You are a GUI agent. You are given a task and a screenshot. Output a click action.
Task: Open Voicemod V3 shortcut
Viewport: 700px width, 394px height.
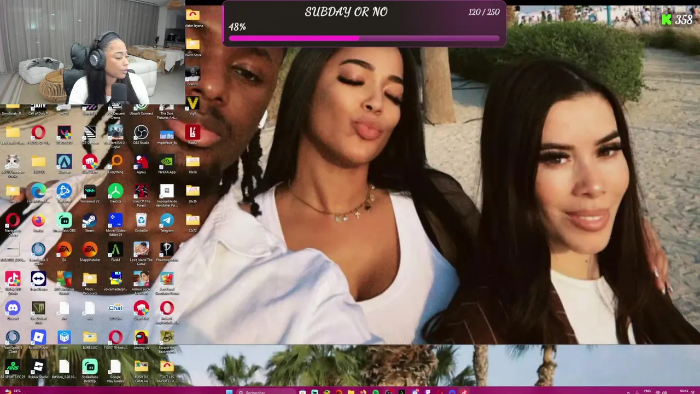[90, 194]
